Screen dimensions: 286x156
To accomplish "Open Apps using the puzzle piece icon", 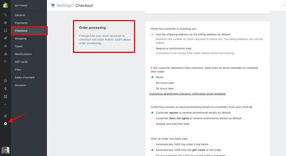I will 5,116.
